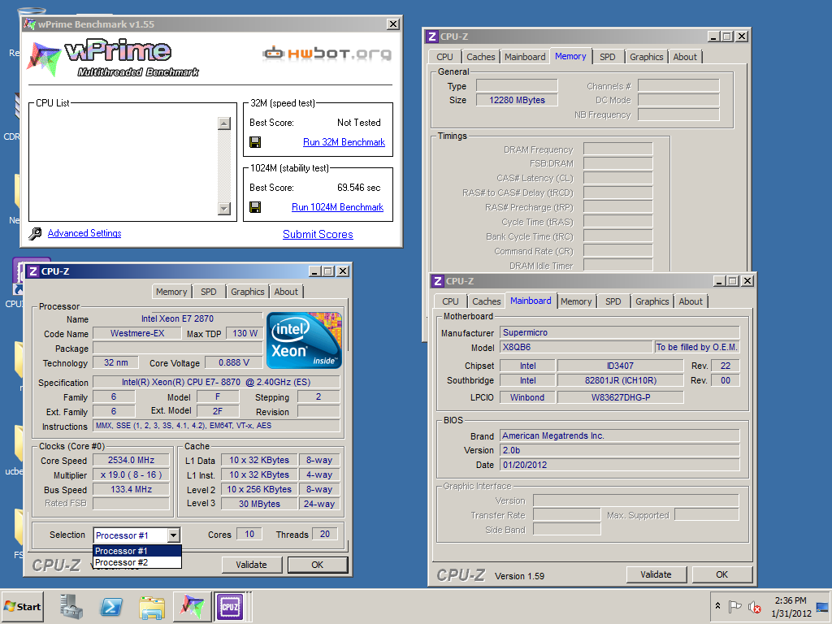Run the 1024M Benchmark
The image size is (832, 624).
(x=337, y=207)
